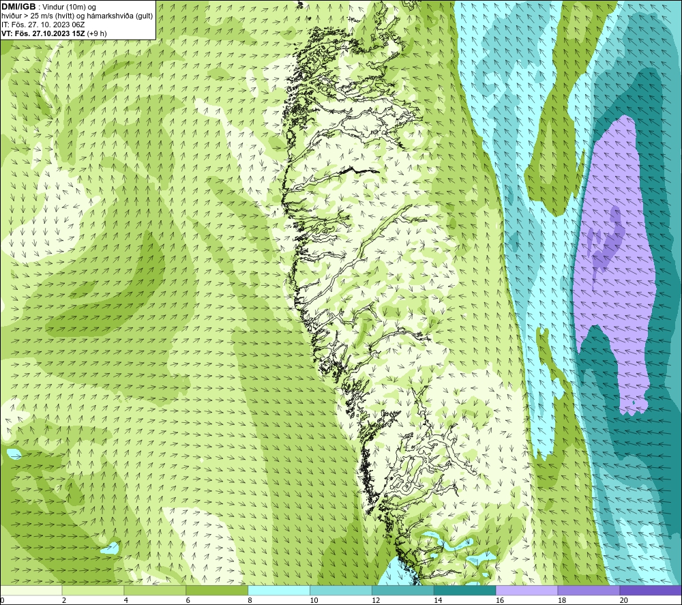Viewport: 682px width, 605px height.
Task: Click the 0–2 m/s palest legend swatch
Action: point(31,591)
